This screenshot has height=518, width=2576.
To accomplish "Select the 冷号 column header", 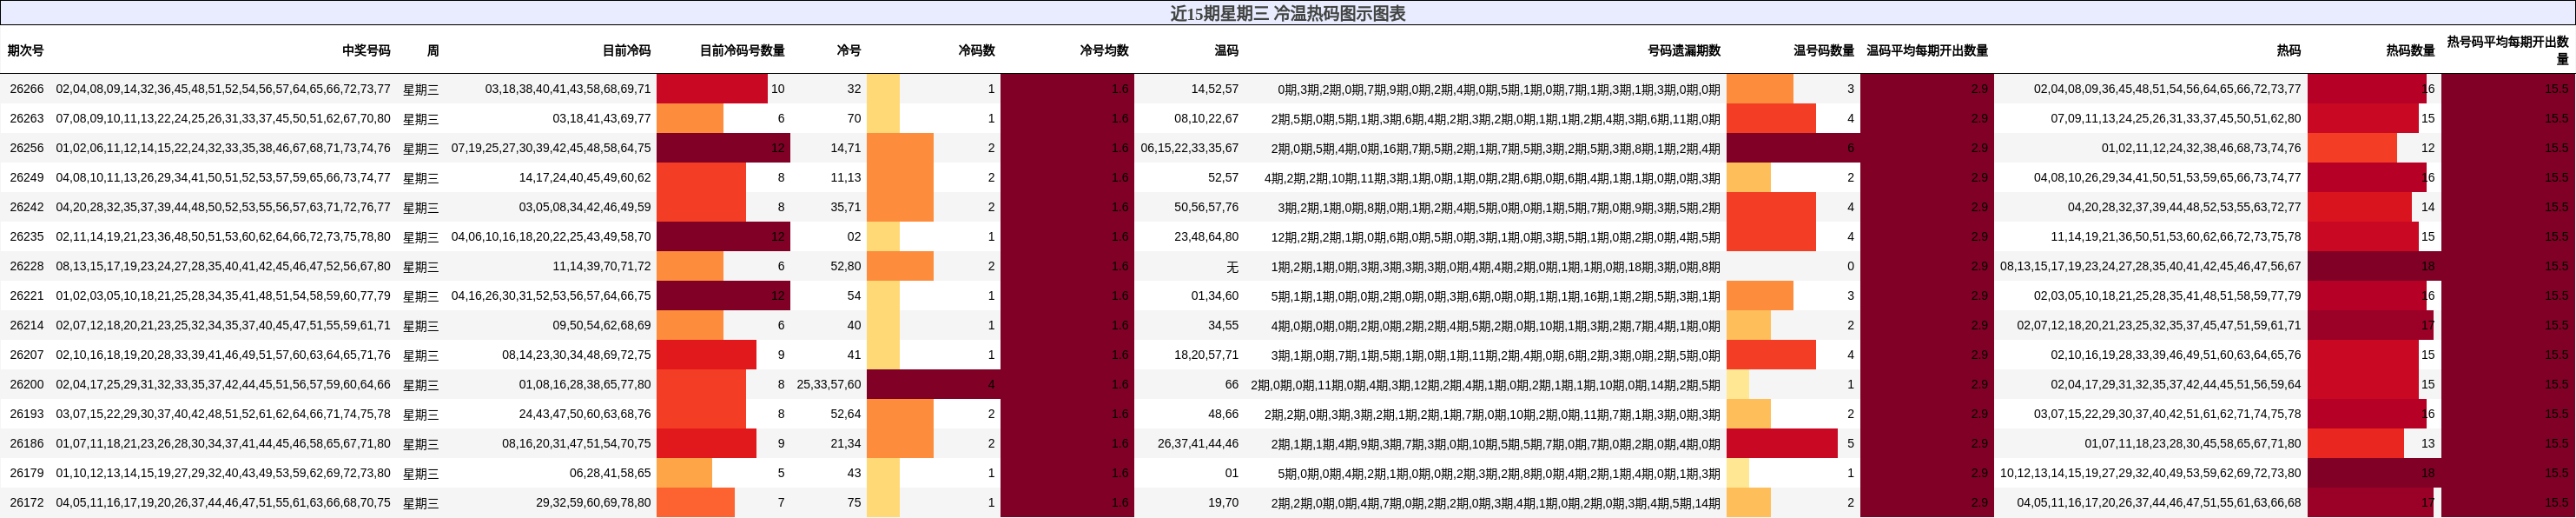I will pos(849,50).
